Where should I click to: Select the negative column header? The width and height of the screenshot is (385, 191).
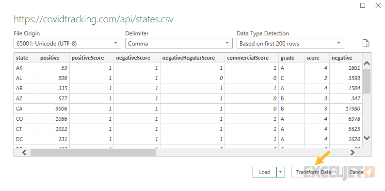pos(346,58)
